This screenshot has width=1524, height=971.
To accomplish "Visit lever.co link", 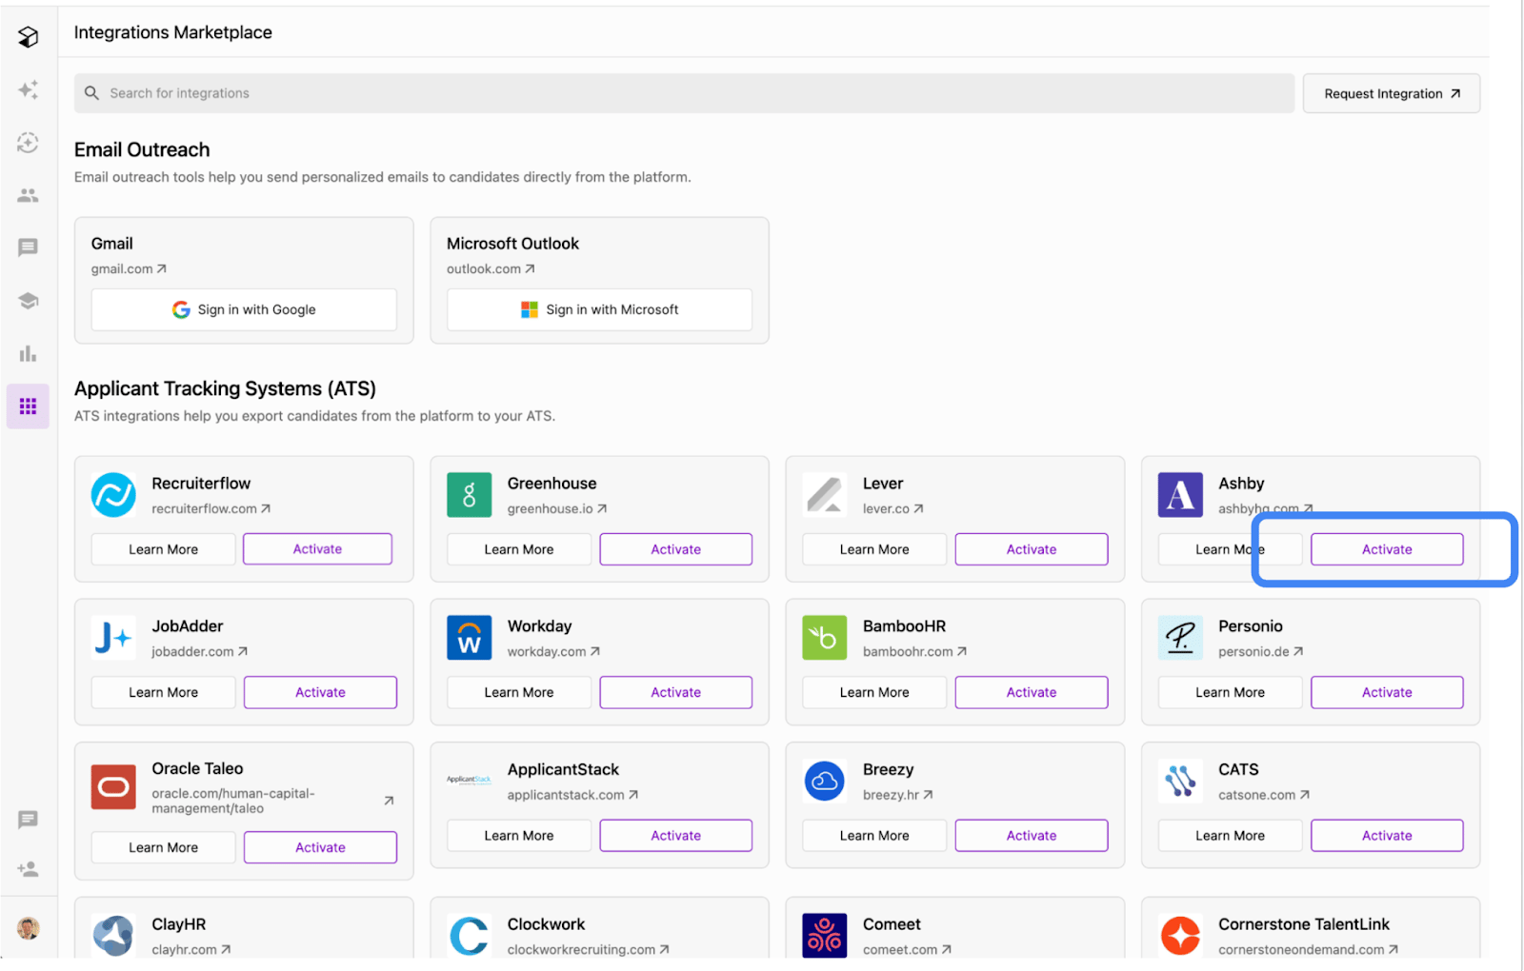I will click(x=893, y=509).
